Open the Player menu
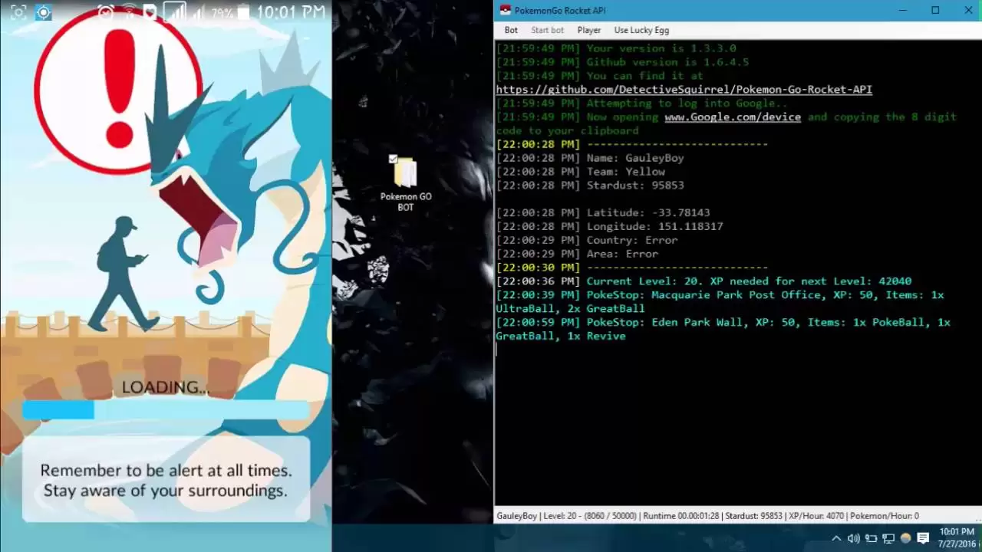The height and width of the screenshot is (552, 982). [x=589, y=30]
